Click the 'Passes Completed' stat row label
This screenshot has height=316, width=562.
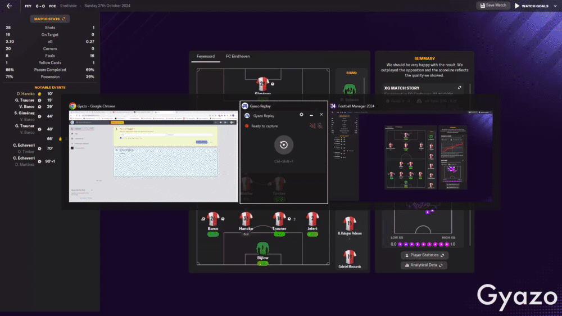50,70
